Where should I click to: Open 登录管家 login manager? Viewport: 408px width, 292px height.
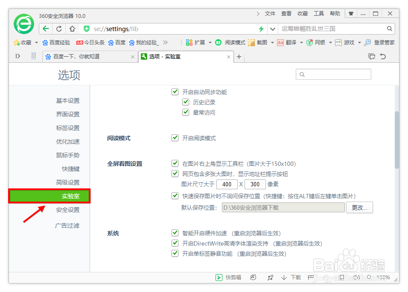380,43
